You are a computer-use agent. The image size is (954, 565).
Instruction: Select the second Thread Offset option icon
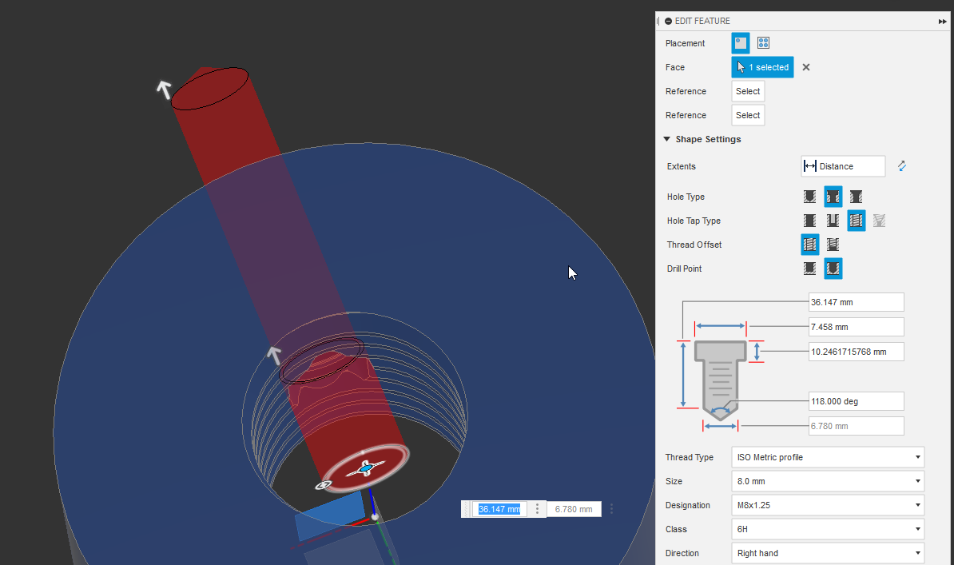pyautogui.click(x=833, y=245)
